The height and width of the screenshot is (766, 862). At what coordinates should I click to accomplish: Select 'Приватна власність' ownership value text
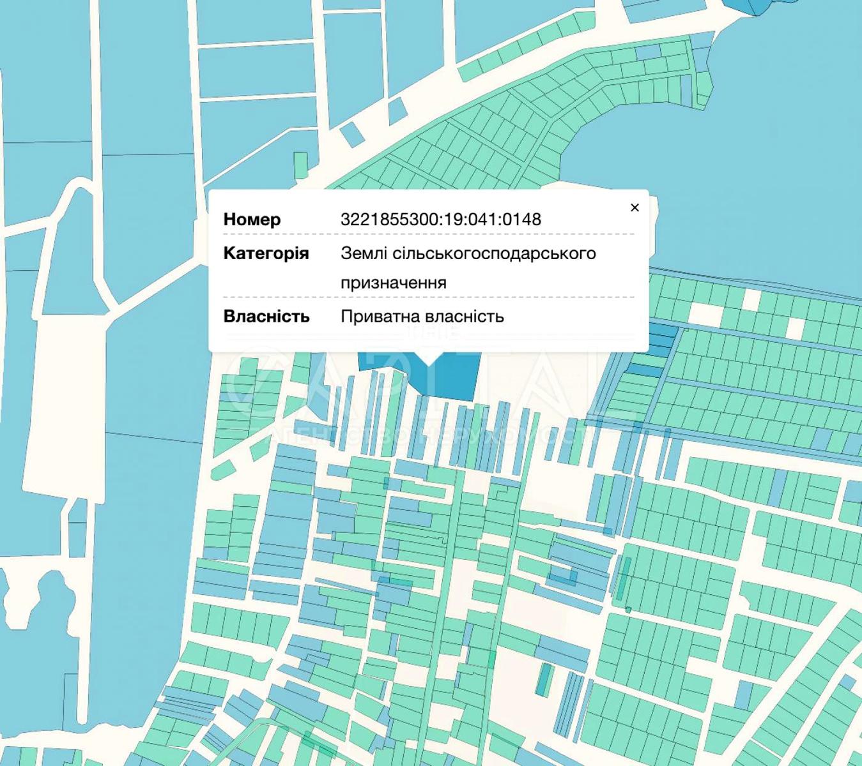(x=422, y=317)
